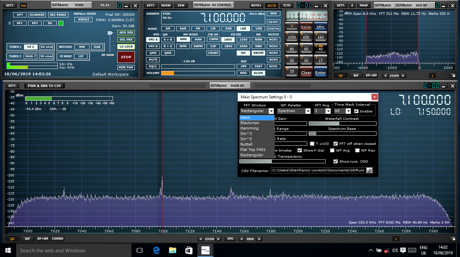The width and height of the screenshot is (460, 257).
Task: Click the ADD VRX button
Action: pos(126,32)
